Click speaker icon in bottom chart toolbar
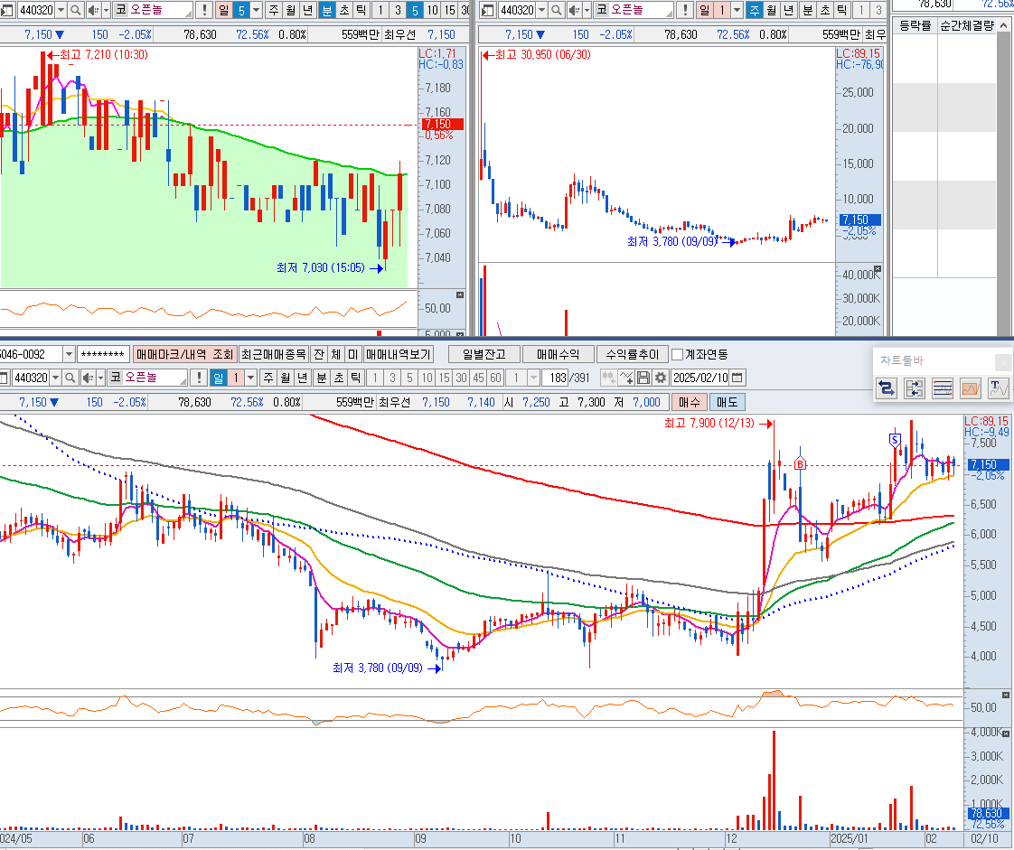The width and height of the screenshot is (1014, 850). click(x=88, y=378)
